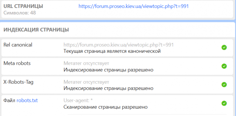236x116 pixels.
Task: Click Индексирование страницы разрешено under X-Robots-Tag
Action: (108, 88)
